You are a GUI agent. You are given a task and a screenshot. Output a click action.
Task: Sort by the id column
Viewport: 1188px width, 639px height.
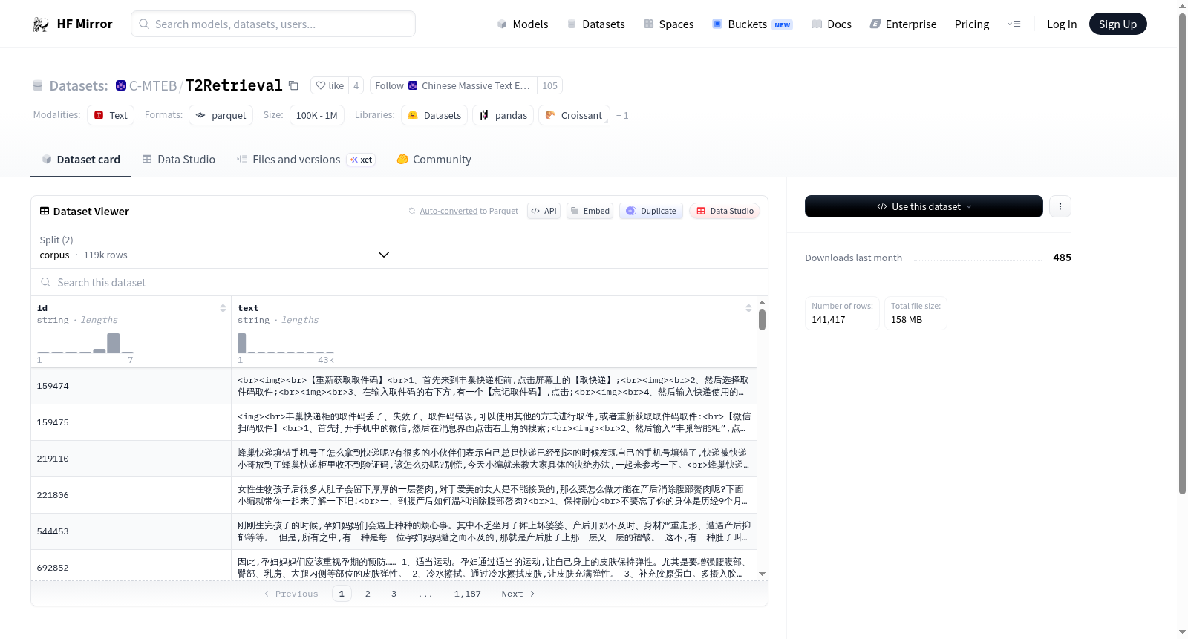223,308
